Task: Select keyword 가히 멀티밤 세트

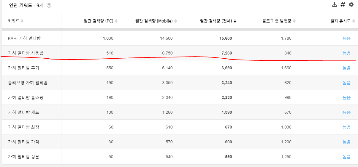Action: 23,112
